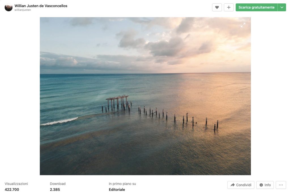The height and width of the screenshot is (195, 290).
Task: Click the In primo piano su label
Action: pos(122,184)
